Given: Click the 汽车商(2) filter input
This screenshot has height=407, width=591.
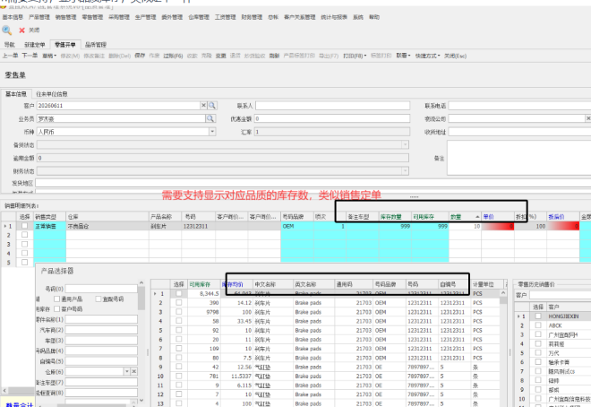Looking at the screenshot, I should pyautogui.click(x=101, y=330).
